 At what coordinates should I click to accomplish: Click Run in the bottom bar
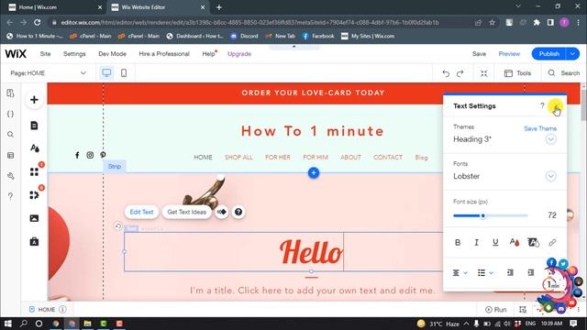point(495,310)
